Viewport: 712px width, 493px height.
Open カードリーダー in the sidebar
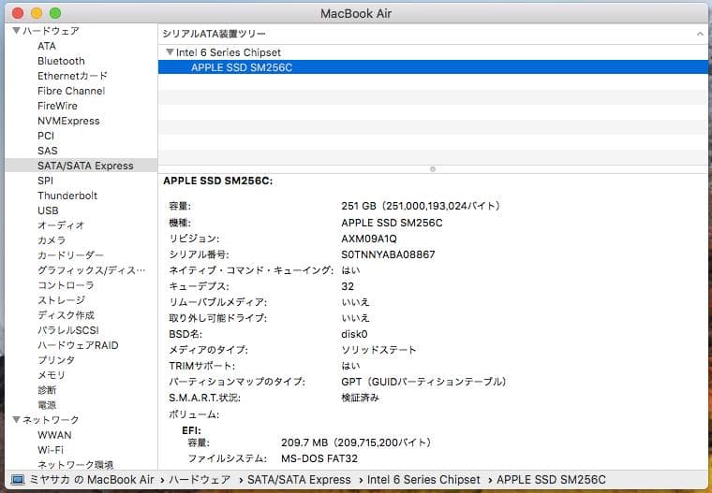(x=70, y=255)
